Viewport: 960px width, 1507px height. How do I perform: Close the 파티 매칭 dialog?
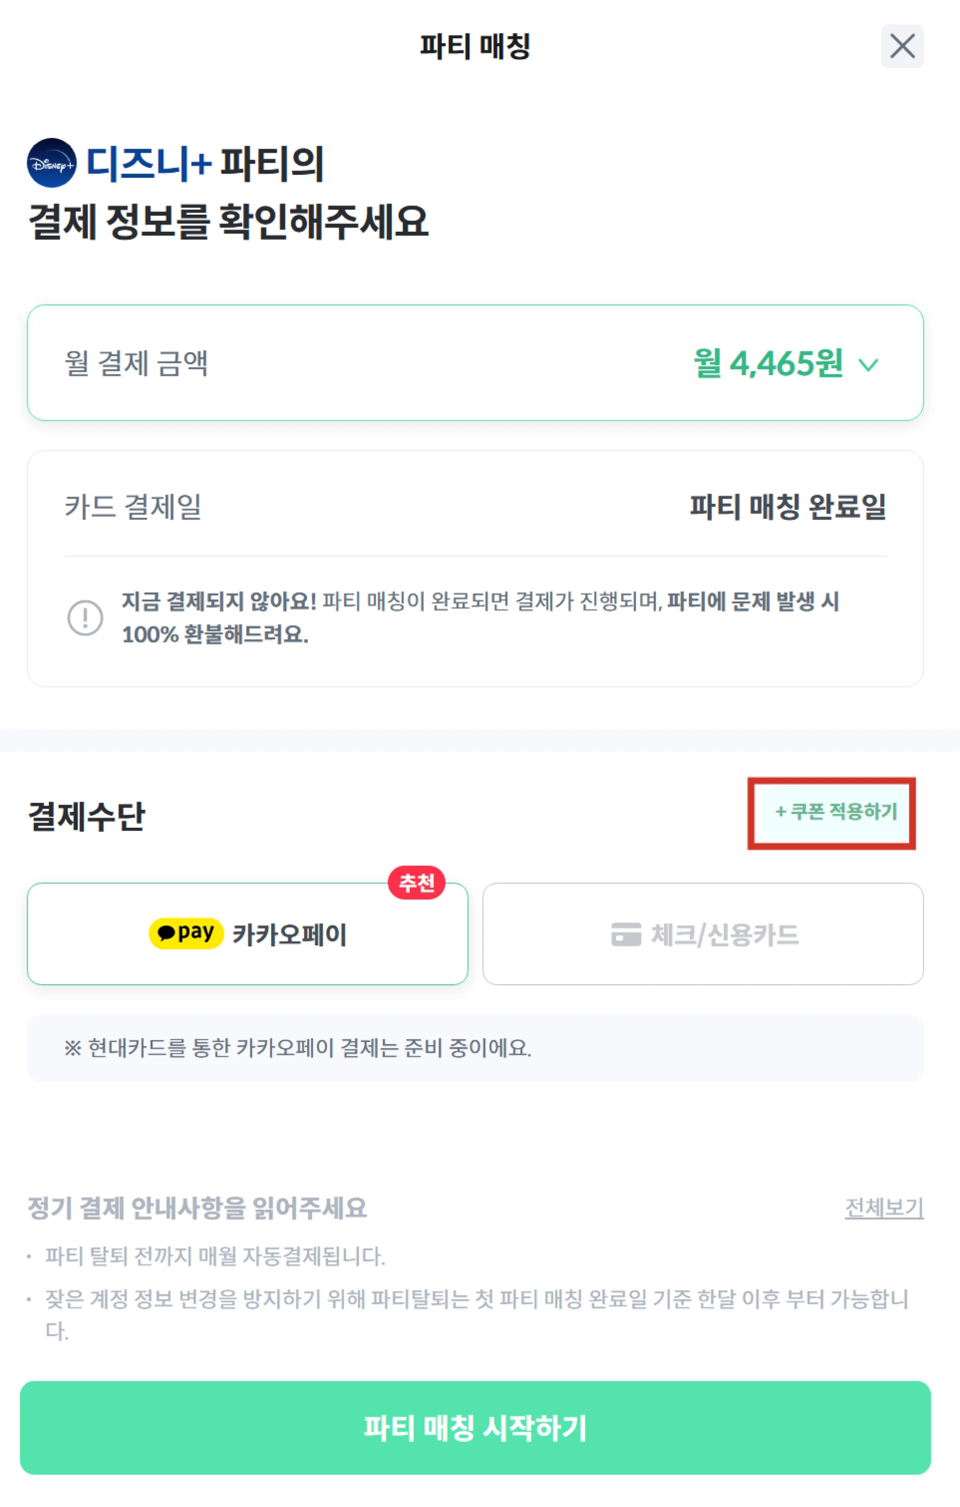[x=902, y=46]
